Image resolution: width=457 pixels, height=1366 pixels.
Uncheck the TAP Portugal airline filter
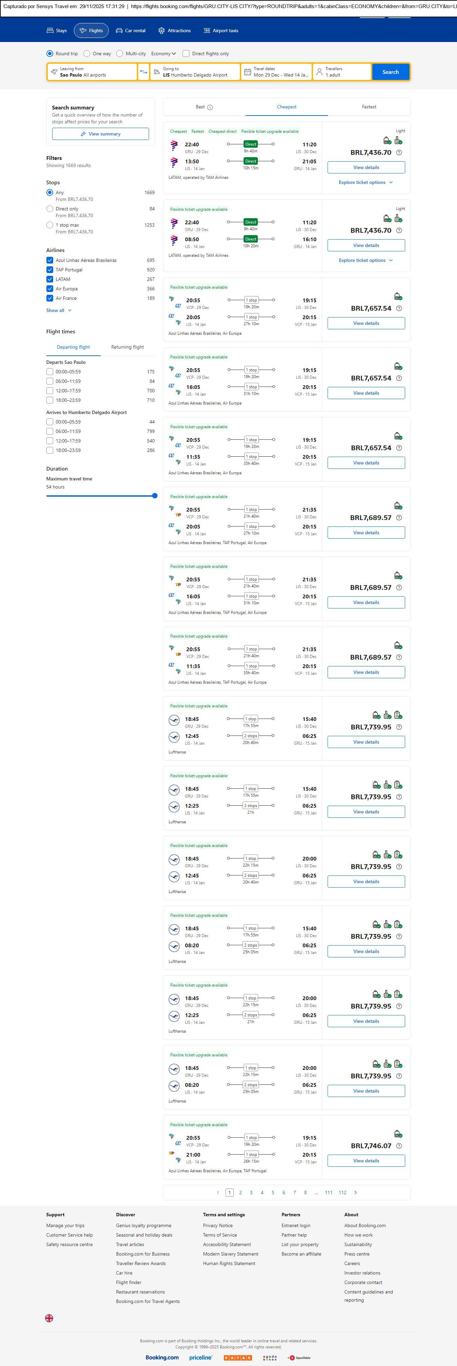[x=50, y=270]
